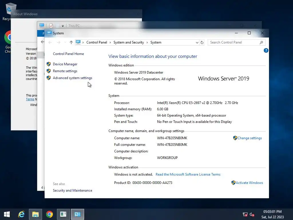Close the System window

(x=262, y=33)
